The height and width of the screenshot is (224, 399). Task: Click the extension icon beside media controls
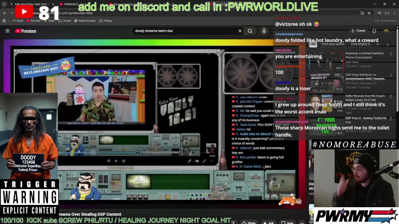(x=387, y=13)
